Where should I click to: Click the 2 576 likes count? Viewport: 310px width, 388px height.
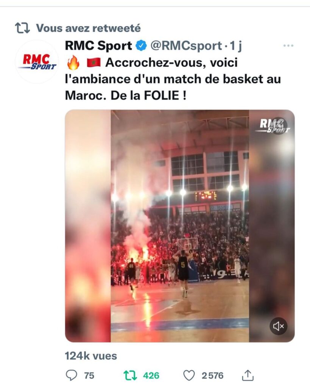212,375
